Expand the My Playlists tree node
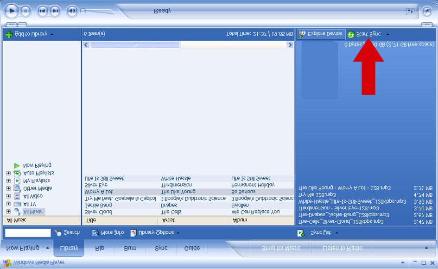Screen dimensions: 438x269 8,181
